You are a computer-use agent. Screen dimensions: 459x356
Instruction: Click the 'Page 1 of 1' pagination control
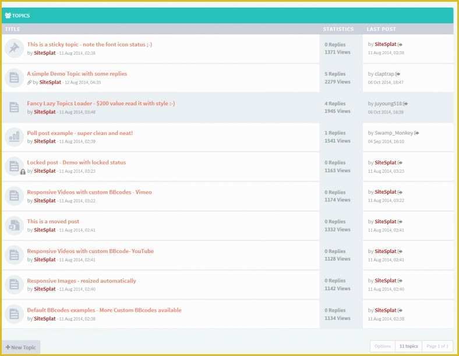click(x=437, y=346)
